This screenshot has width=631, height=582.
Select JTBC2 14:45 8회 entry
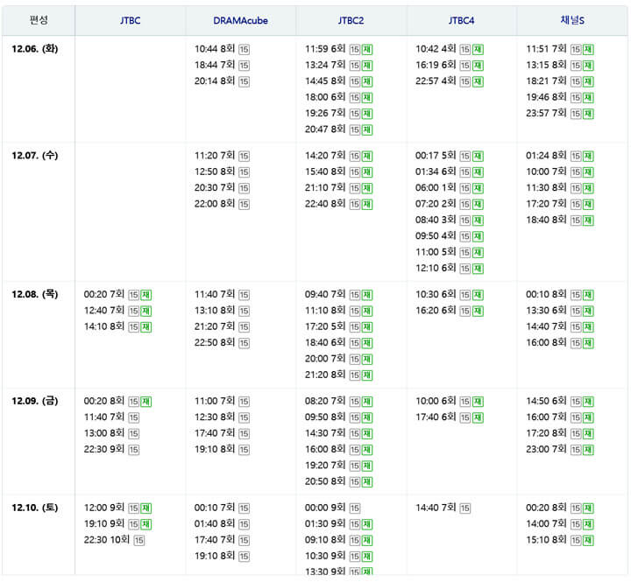click(325, 81)
